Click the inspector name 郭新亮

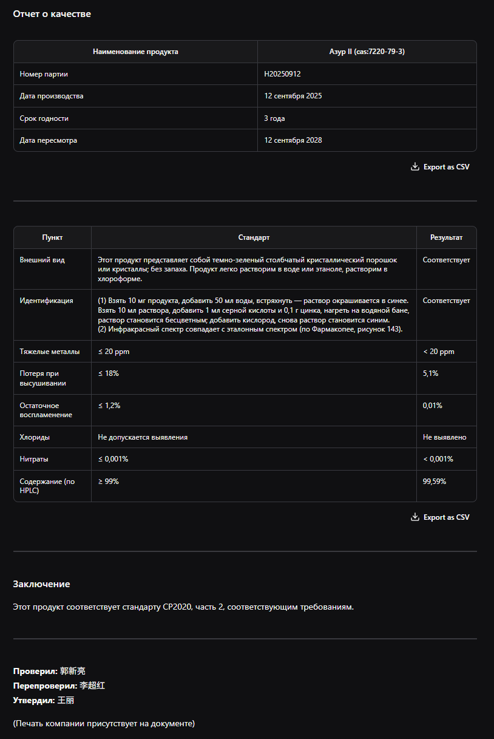(x=73, y=671)
